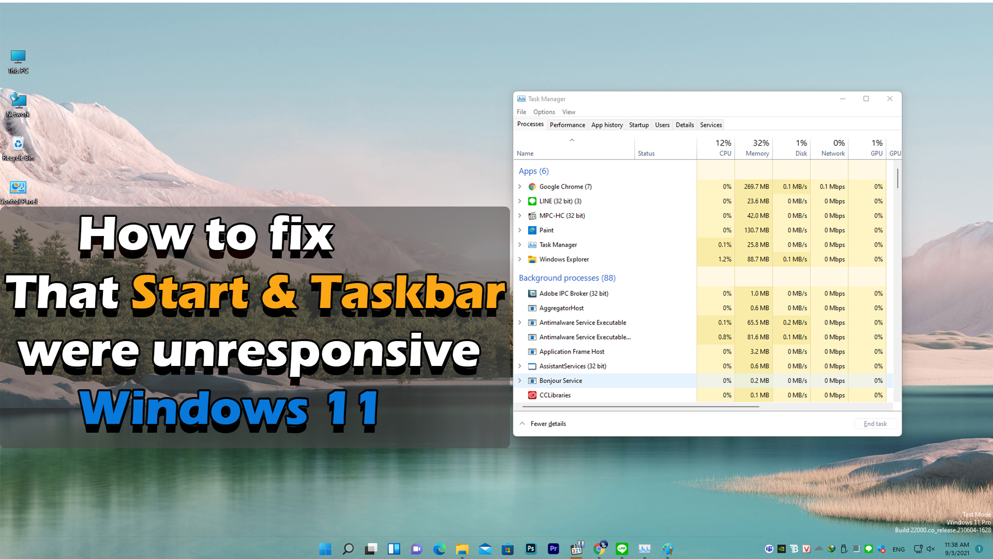This screenshot has height=559, width=993.
Task: Open Google Chrome from the taskbar
Action: (599, 549)
